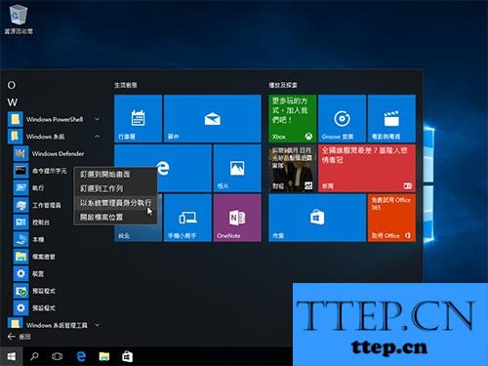Jump using the letter W header
The image size is (488, 366).
[13, 102]
